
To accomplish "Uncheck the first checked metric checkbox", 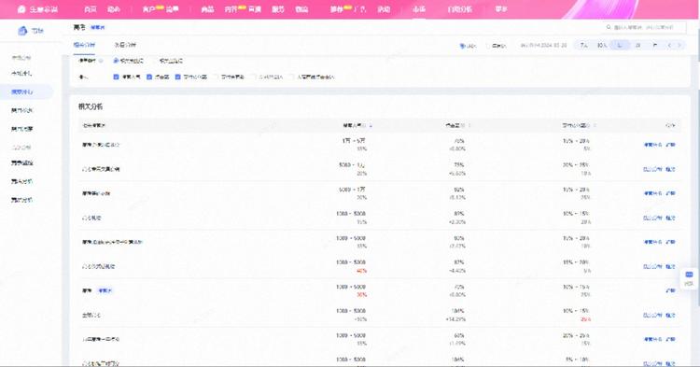I will 116,77.
